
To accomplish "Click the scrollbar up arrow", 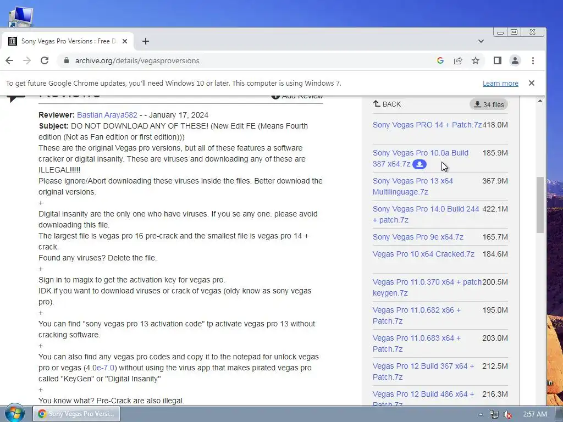I will [x=540, y=101].
